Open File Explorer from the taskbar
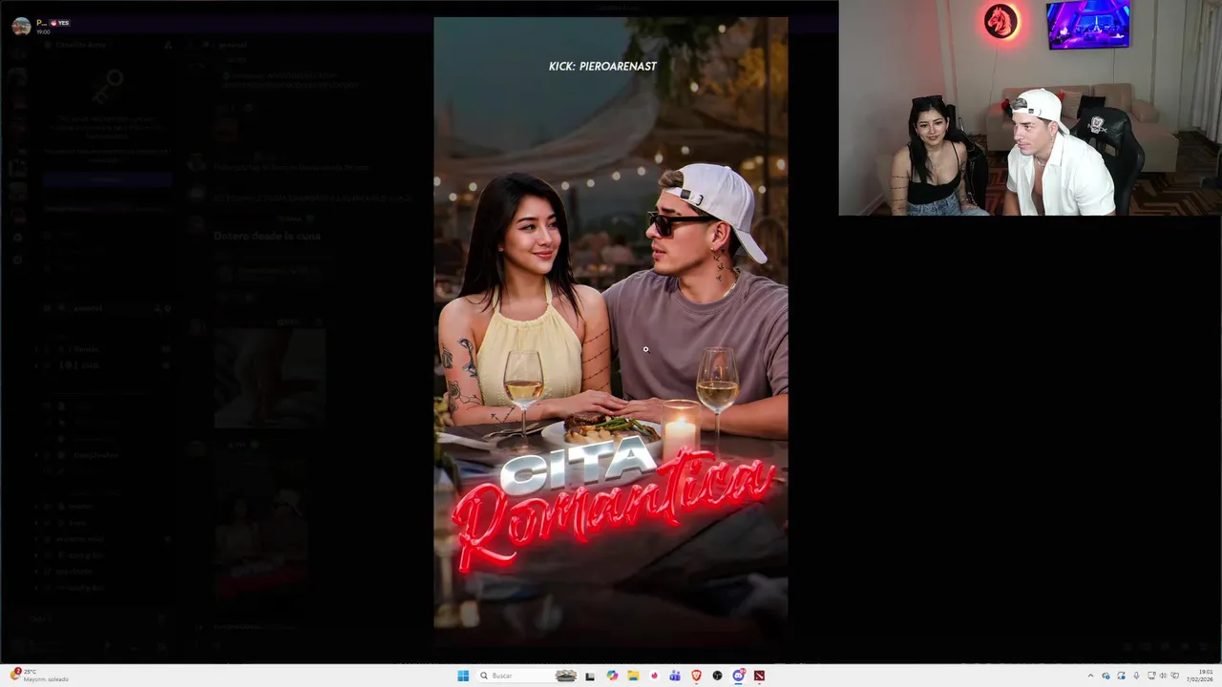1222x687 pixels. tap(633, 676)
